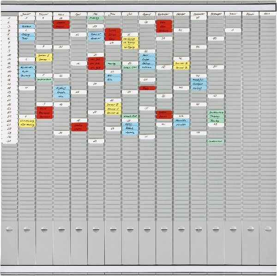Click the top red card in March column
Image resolution: width=277 pixels, height=276 pixels.
tap(61, 22)
